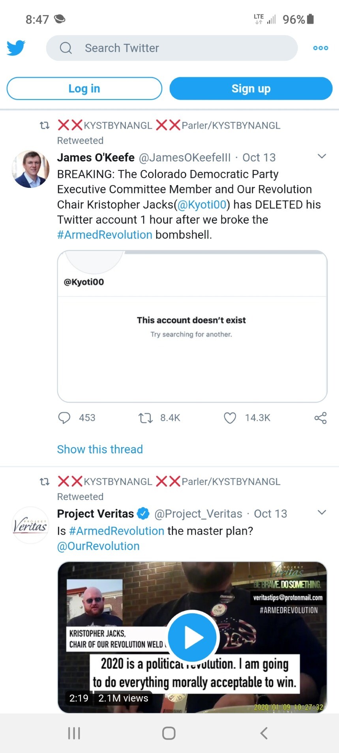339x753 pixels.
Task: Open the three-dot more options menu
Action: tap(320, 48)
